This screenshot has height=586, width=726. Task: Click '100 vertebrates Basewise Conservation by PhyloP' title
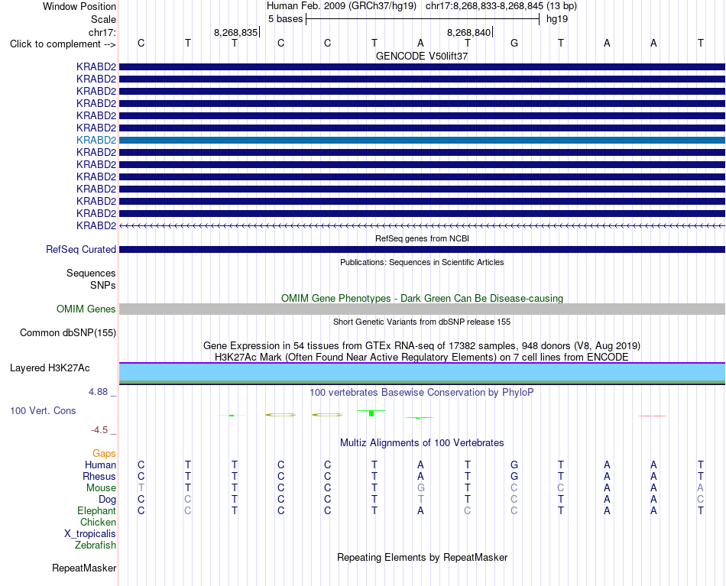[x=422, y=393]
